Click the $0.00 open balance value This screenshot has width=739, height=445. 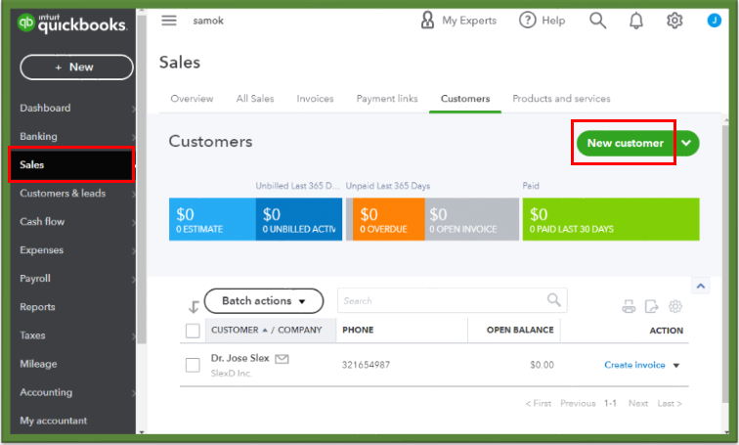tap(542, 365)
